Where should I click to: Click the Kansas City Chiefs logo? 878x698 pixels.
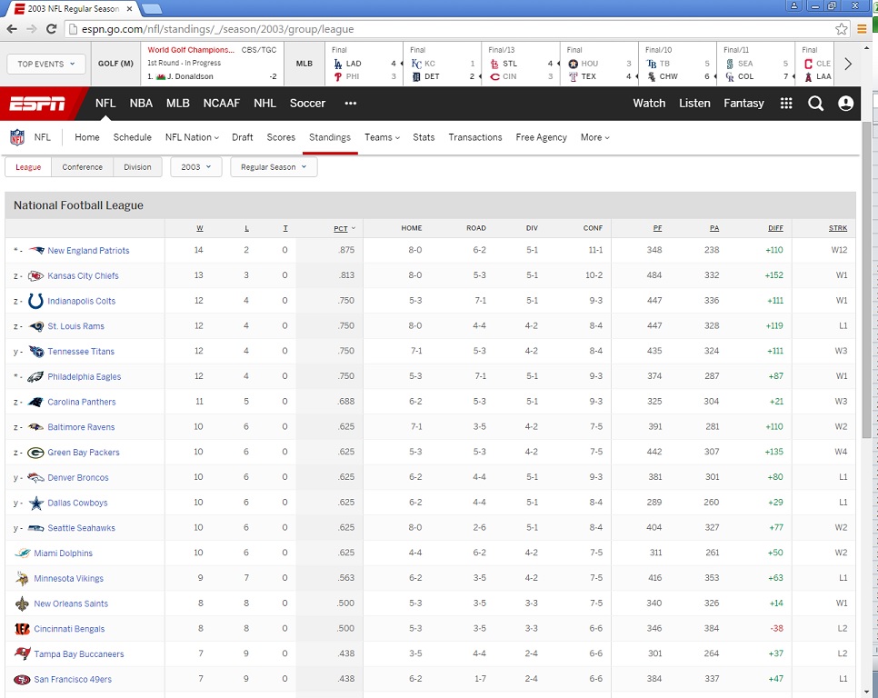pyautogui.click(x=35, y=275)
